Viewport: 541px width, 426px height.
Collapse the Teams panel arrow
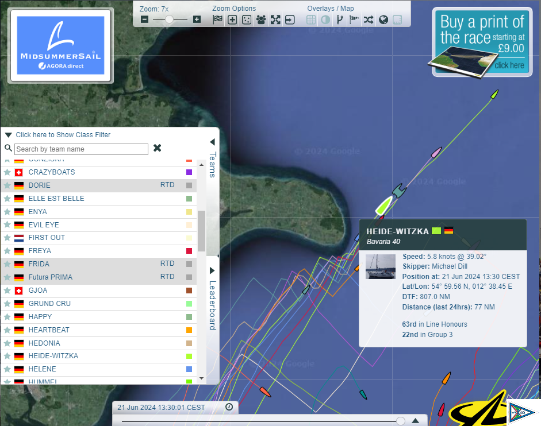point(212,142)
